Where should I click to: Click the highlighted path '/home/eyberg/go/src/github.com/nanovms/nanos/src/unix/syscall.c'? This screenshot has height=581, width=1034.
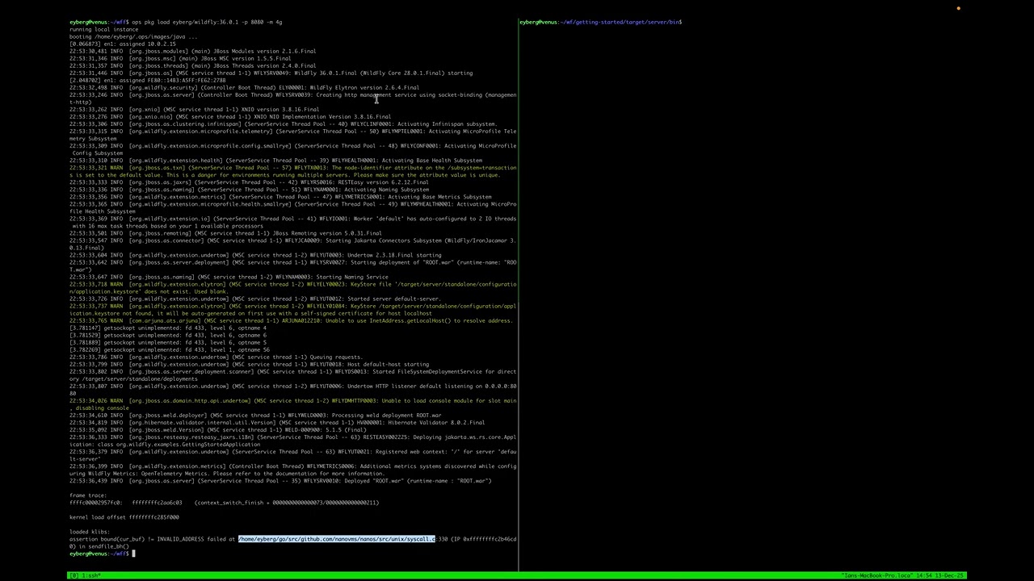pos(336,539)
